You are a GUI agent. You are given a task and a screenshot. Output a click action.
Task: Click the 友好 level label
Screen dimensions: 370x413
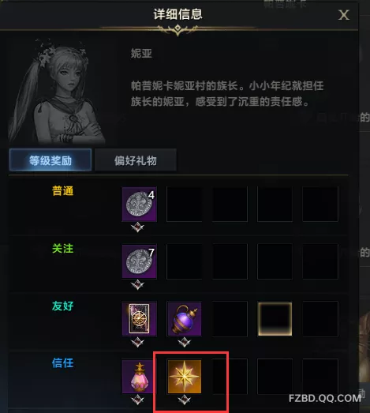tap(62, 306)
